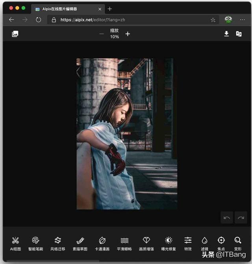Zoom in with the plus button

[x=128, y=34]
